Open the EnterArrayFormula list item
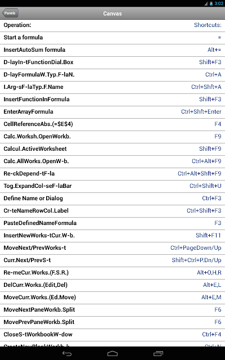Viewport: 225px width, 360px height. (x=112, y=112)
